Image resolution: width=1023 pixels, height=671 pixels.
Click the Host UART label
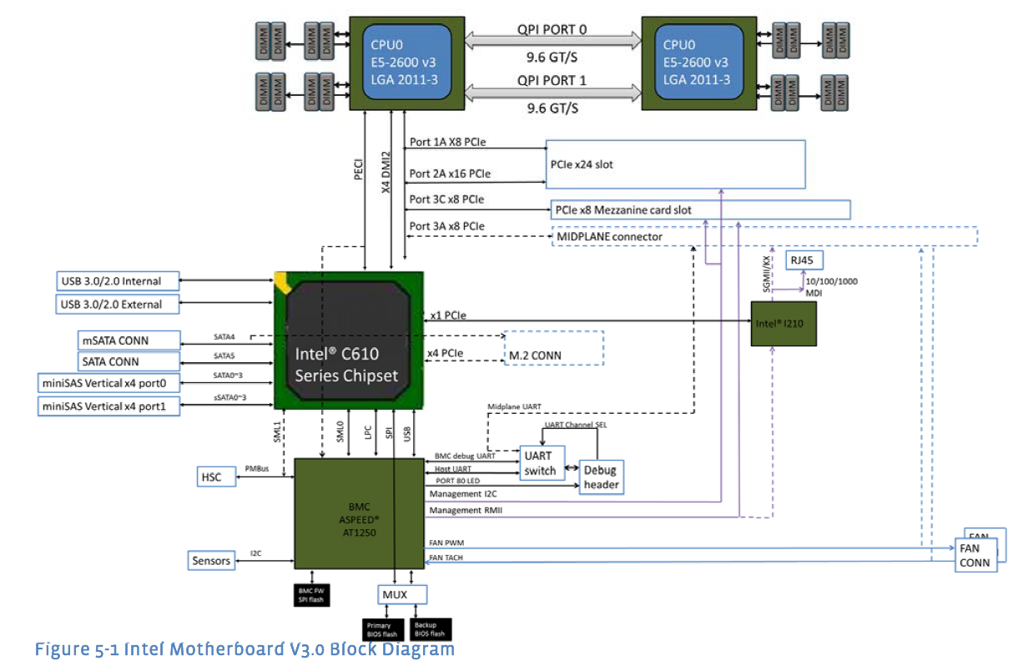(454, 469)
